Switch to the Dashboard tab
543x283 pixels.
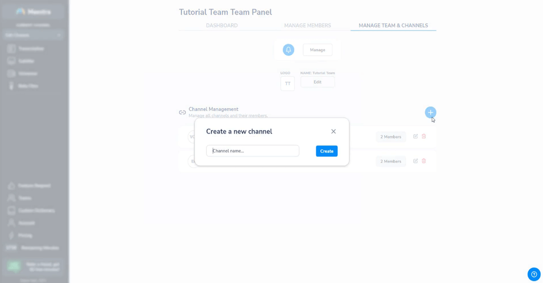(222, 25)
